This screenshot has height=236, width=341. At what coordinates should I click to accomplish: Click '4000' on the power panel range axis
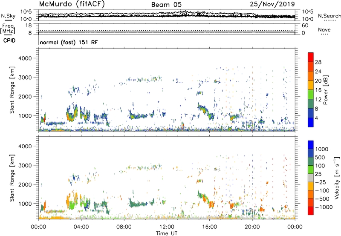[x=25, y=58]
